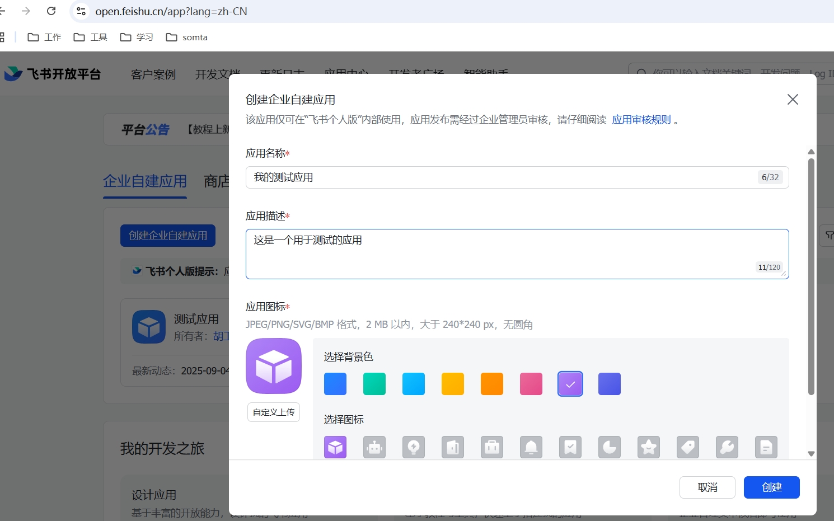The image size is (834, 521).
Task: Click the 创建 button
Action: [x=771, y=487]
